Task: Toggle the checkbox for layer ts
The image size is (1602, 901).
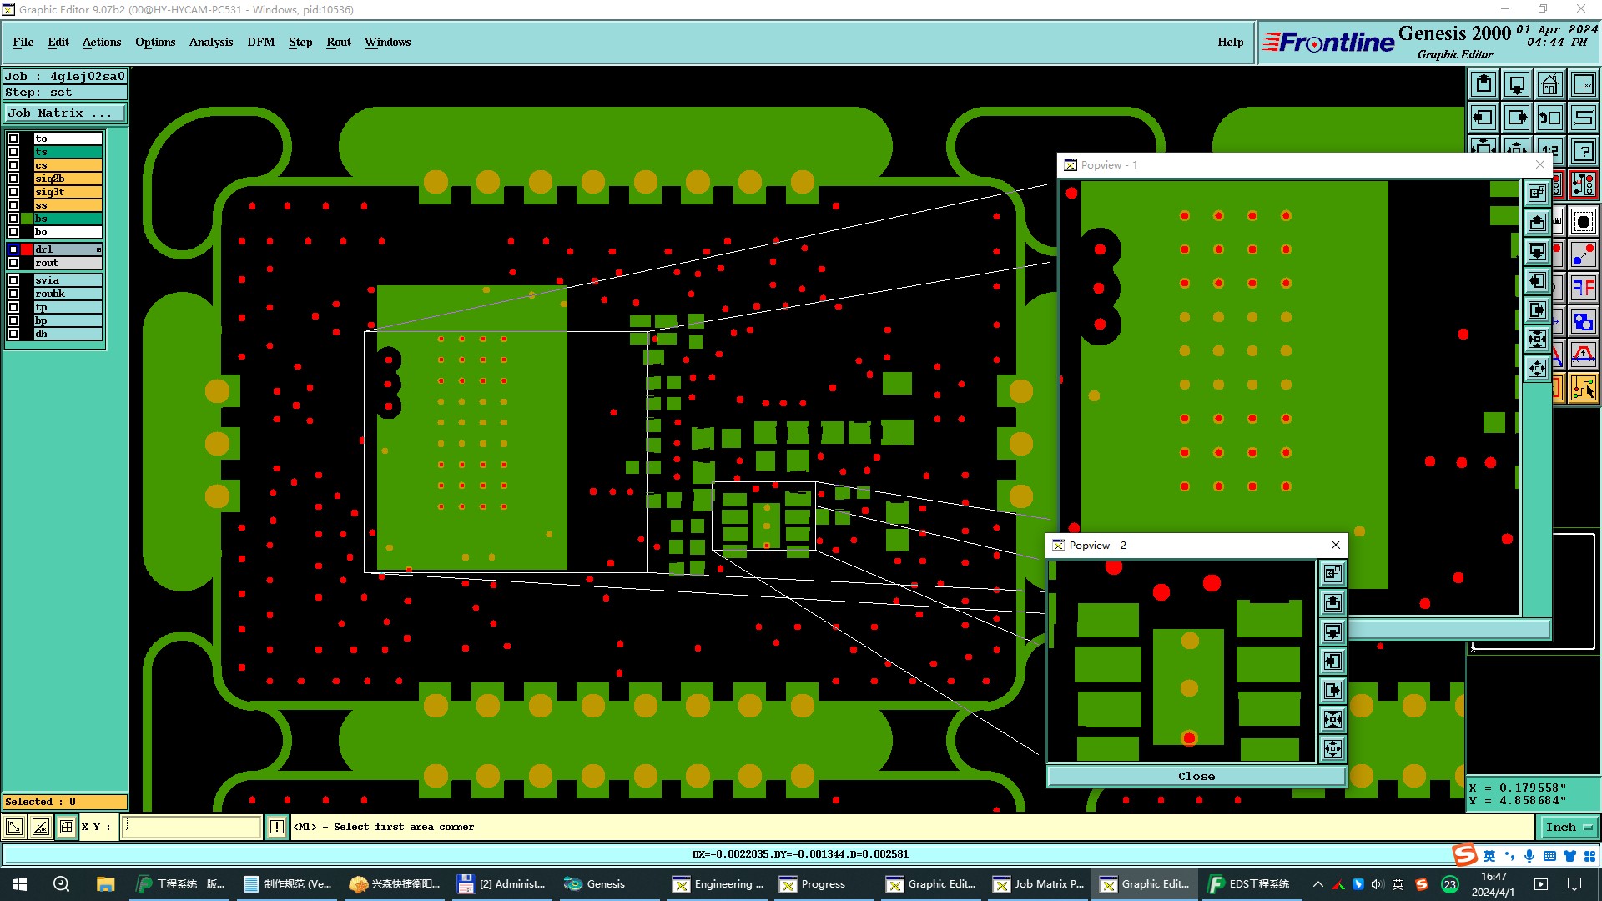Action: (13, 152)
